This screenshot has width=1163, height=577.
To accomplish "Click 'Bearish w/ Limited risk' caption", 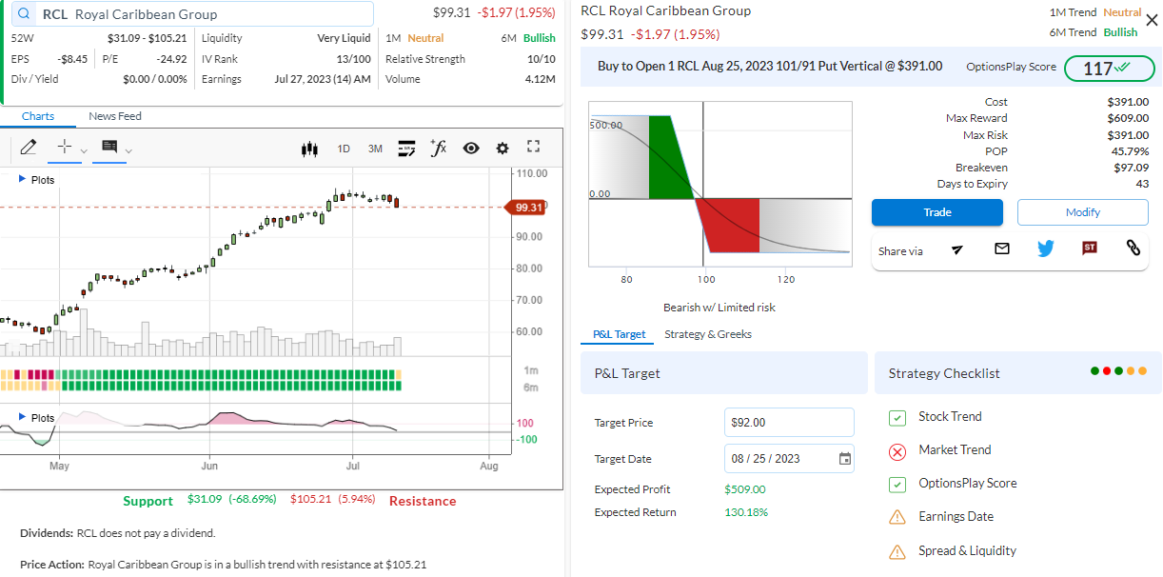I will [x=719, y=308].
